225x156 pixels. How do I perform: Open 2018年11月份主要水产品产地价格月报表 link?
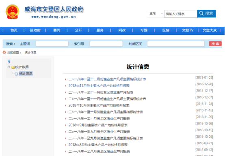pyautogui.click(x=99, y=86)
